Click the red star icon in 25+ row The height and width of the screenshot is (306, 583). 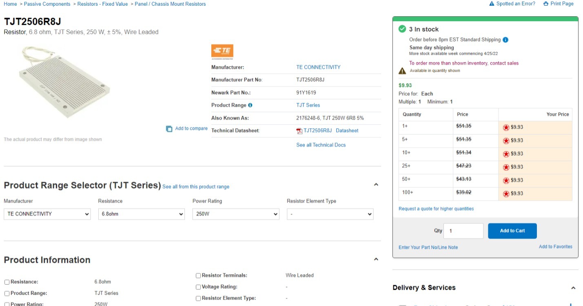[x=506, y=167]
